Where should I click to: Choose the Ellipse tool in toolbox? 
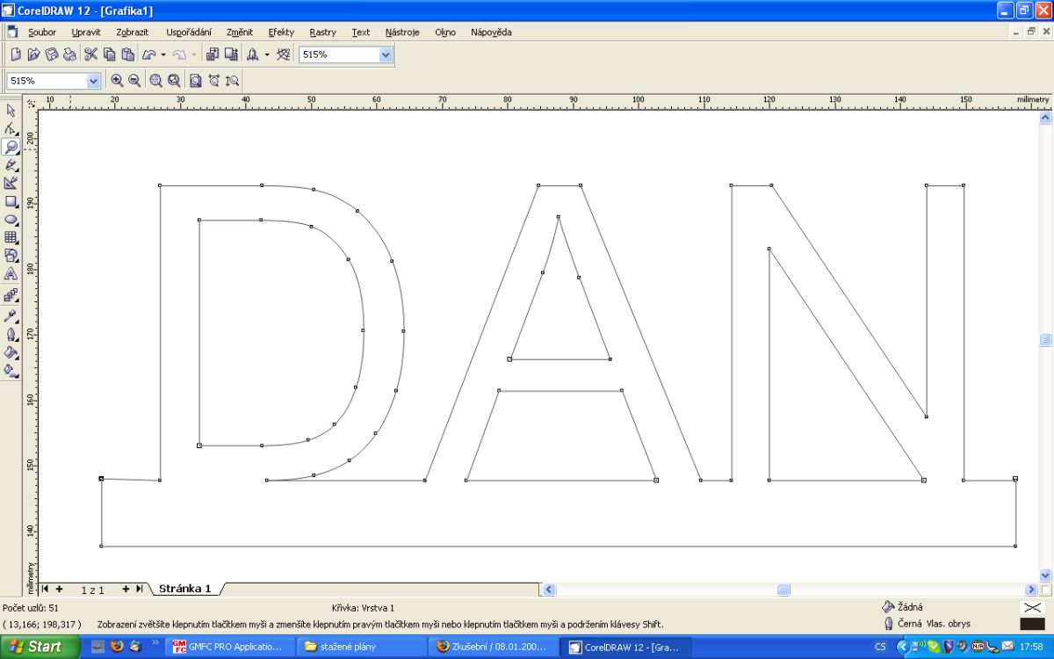coord(11,220)
